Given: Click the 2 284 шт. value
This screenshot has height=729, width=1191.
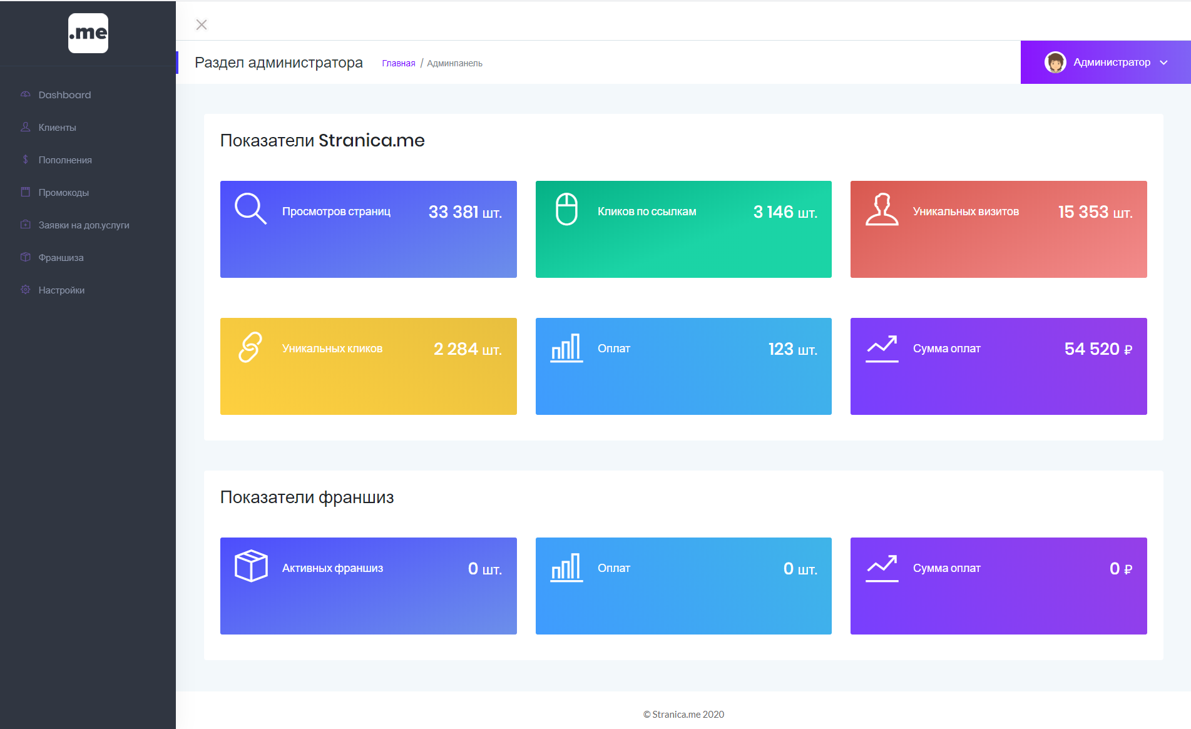Looking at the screenshot, I should tap(468, 349).
